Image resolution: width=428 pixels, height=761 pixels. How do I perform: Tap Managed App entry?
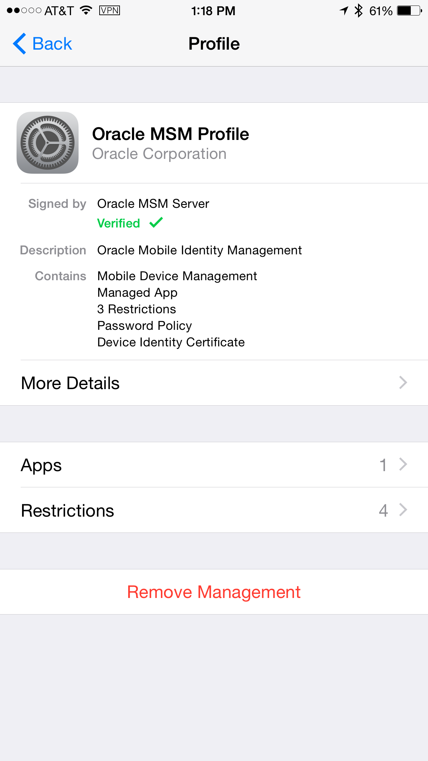[137, 293]
